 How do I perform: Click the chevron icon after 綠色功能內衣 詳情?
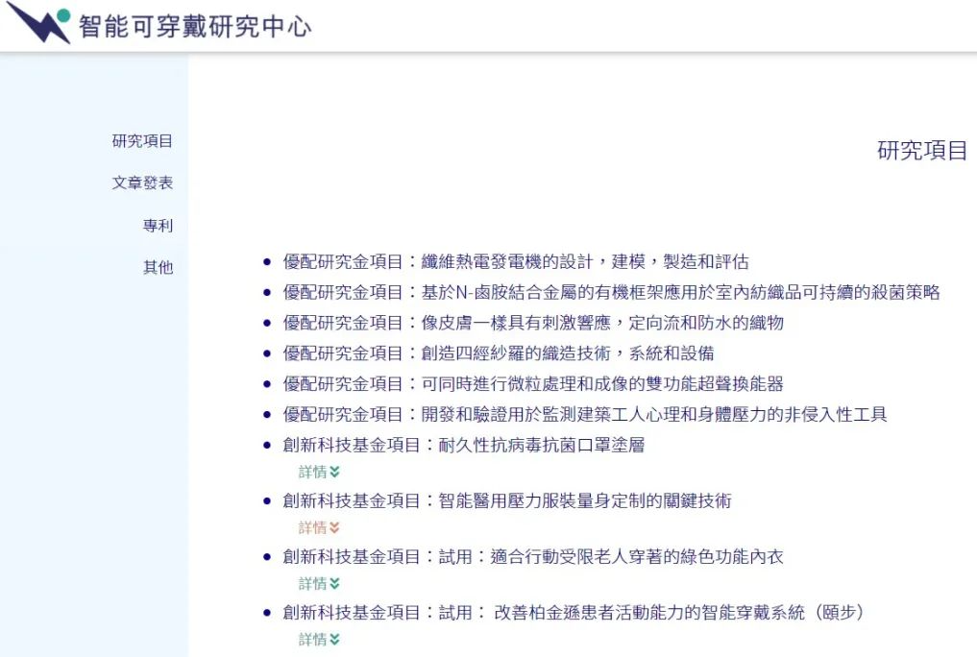point(333,583)
